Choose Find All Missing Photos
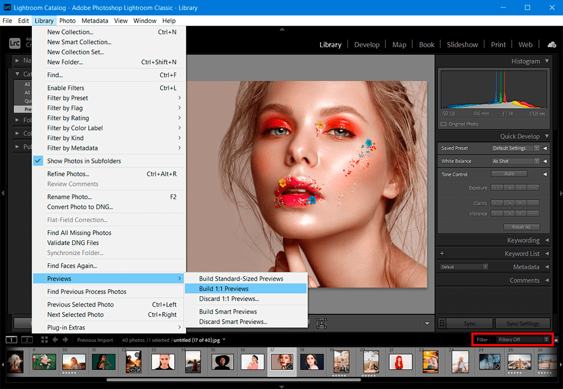563x389 pixels. point(109,233)
